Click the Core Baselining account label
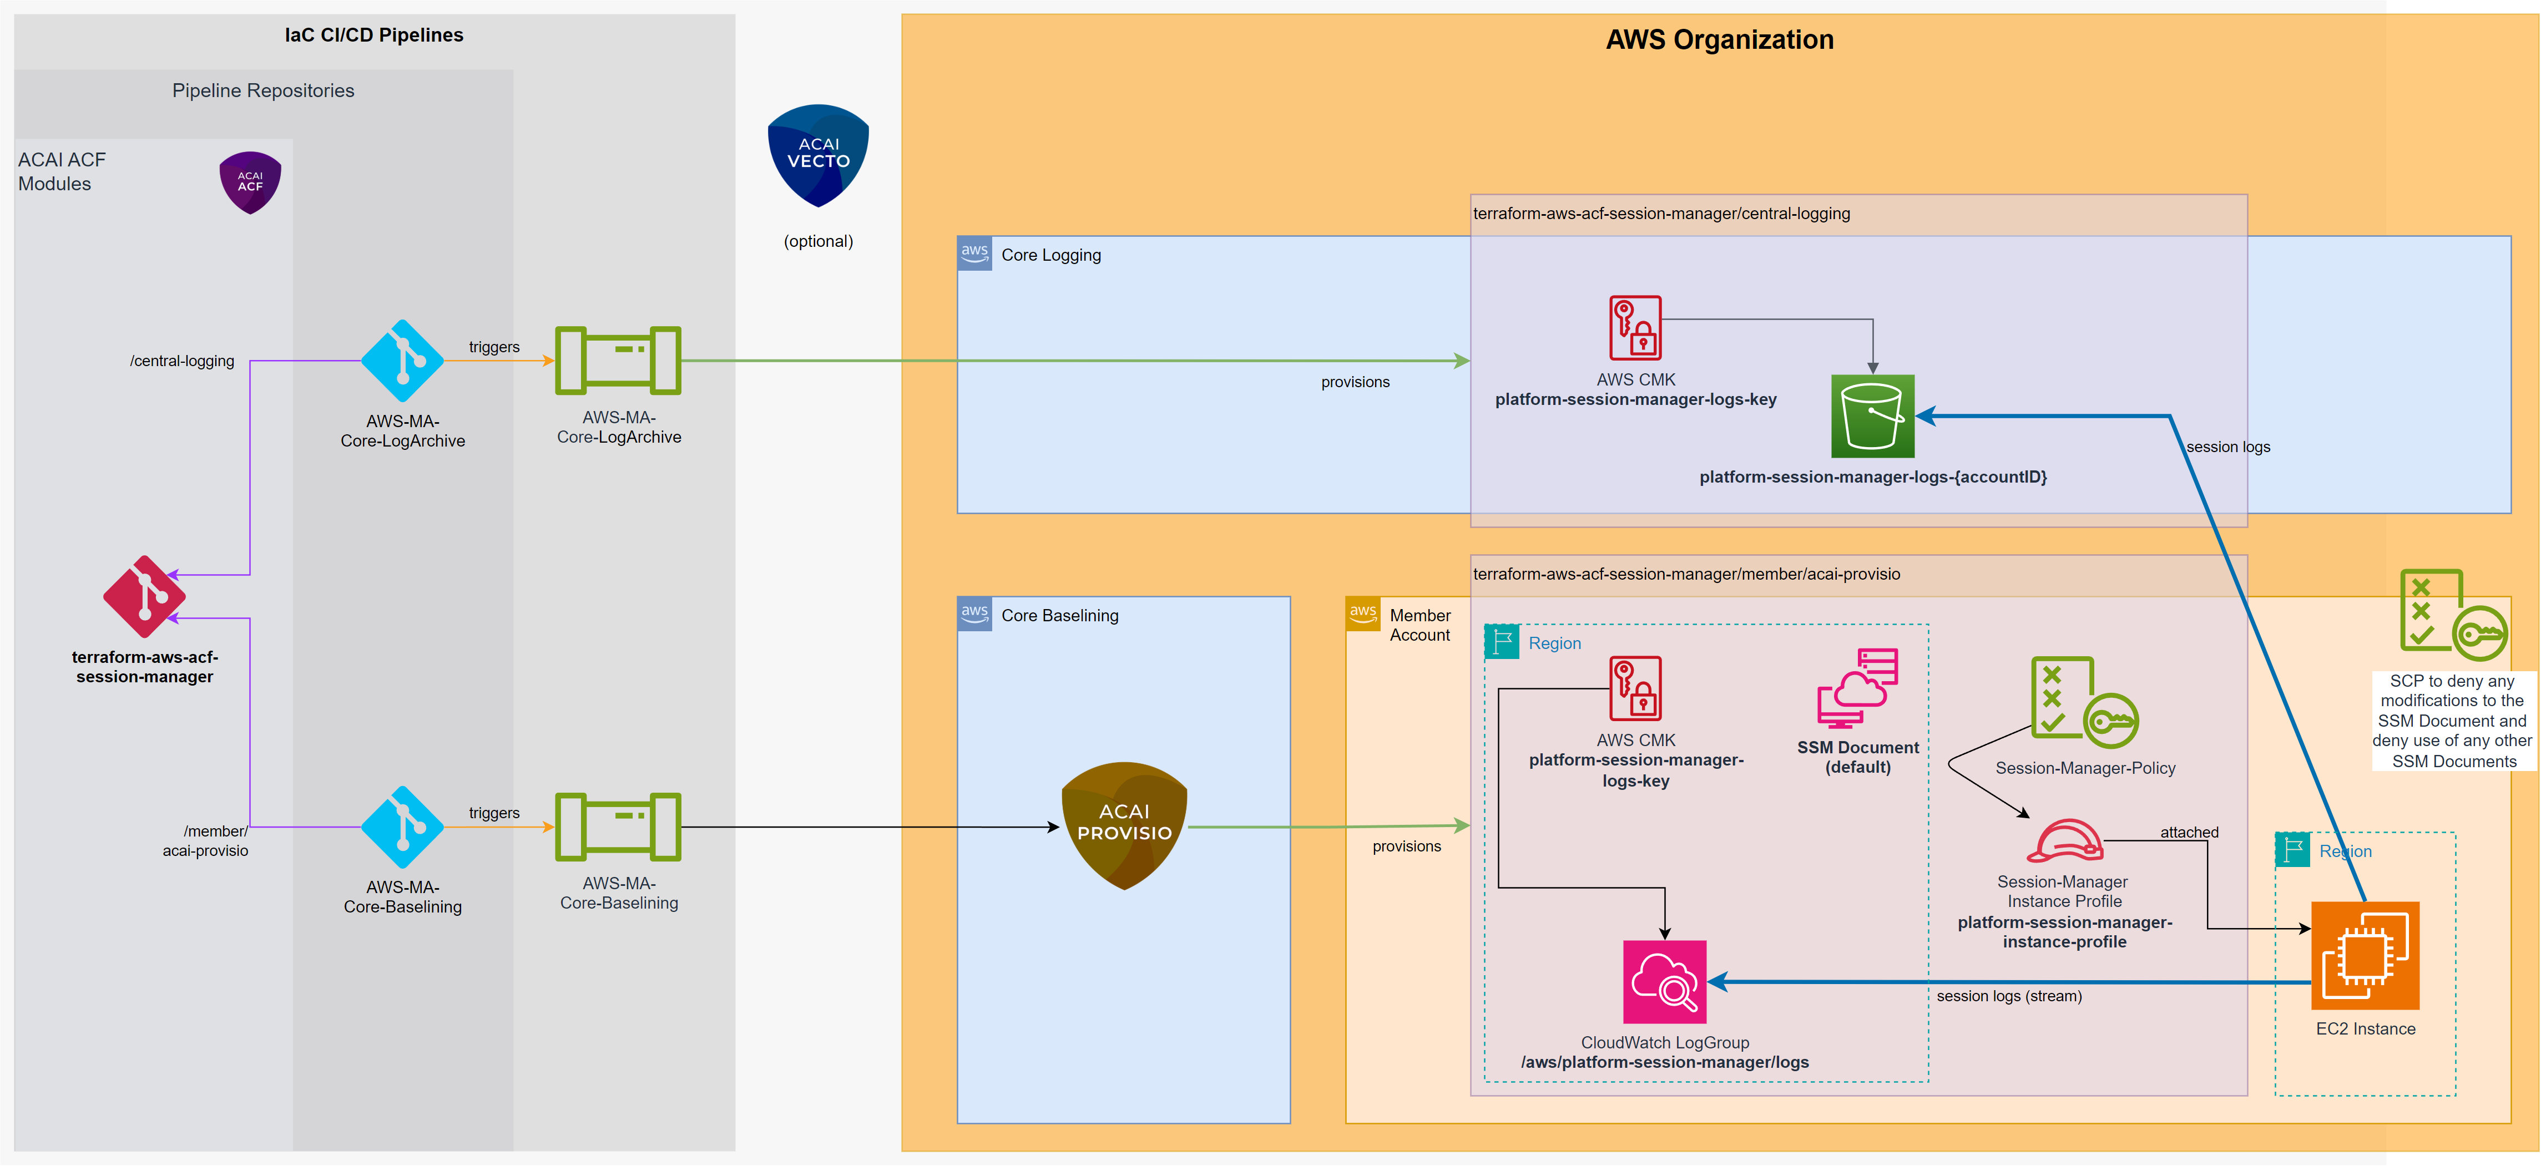Viewport: 2541px width, 1166px height. click(x=1059, y=615)
